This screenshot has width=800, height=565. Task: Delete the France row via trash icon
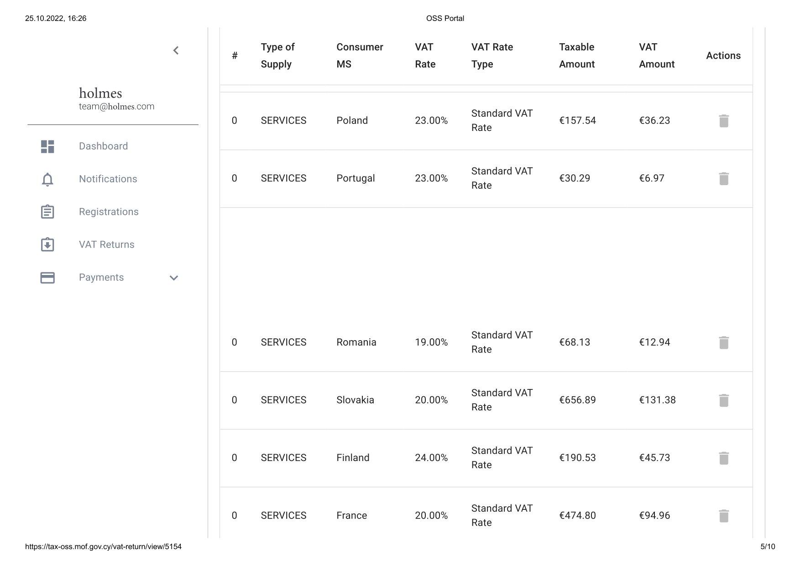724,516
